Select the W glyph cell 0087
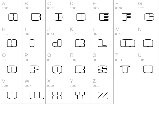Viewport: 159px width, 116px height. point(34,91)
